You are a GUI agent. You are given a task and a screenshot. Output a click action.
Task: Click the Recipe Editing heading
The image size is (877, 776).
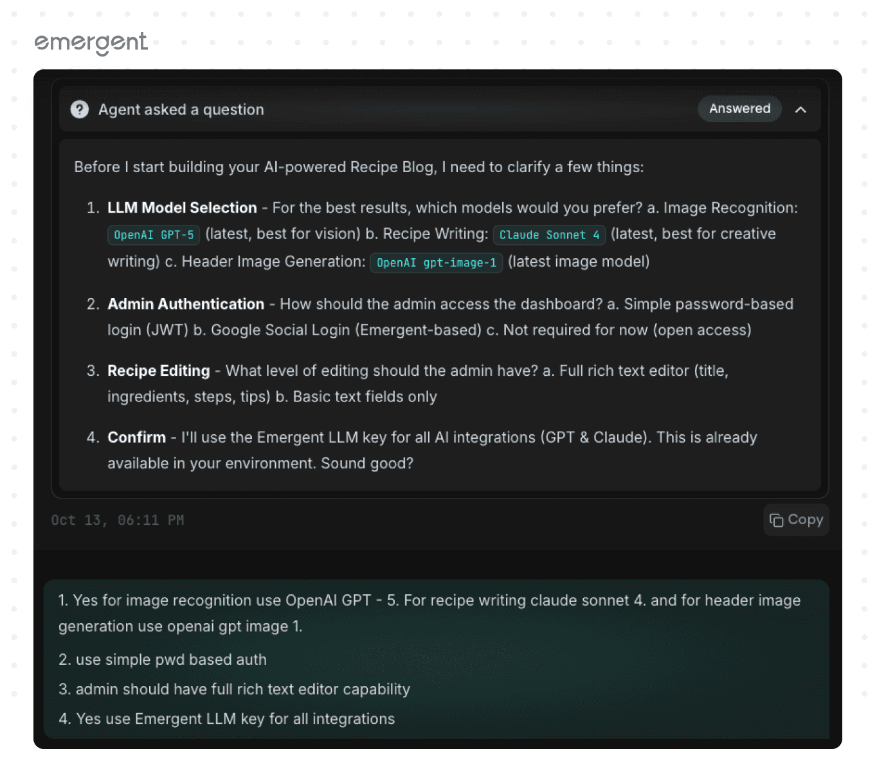(x=158, y=371)
